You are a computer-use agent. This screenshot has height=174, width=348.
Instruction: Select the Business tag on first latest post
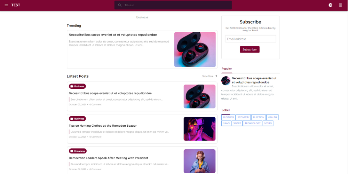pyautogui.click(x=77, y=86)
